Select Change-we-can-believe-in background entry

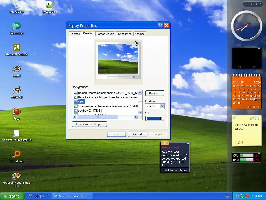105,106
